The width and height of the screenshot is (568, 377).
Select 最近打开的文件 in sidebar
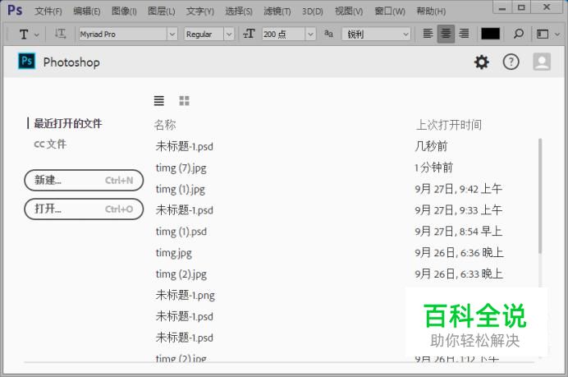(68, 123)
